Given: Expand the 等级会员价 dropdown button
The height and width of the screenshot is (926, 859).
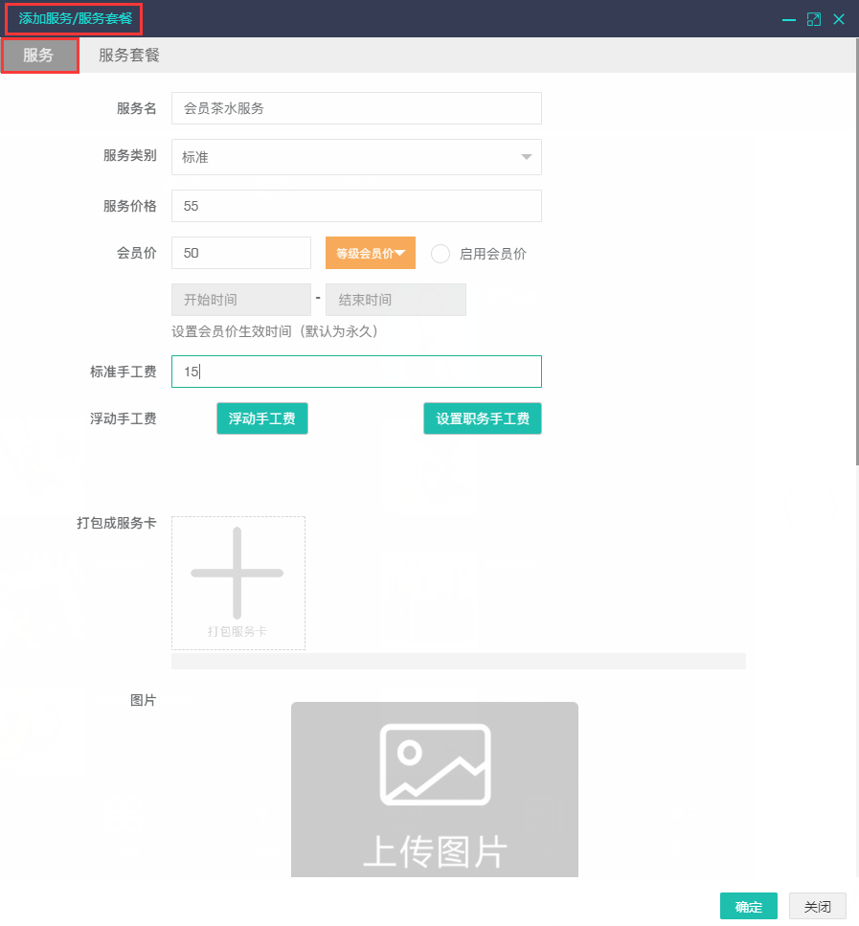Looking at the screenshot, I should coord(371,253).
